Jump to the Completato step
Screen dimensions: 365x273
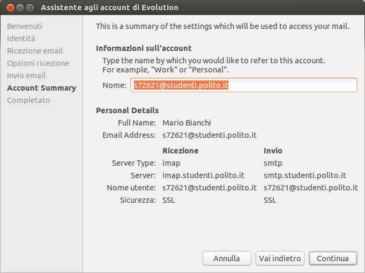pyautogui.click(x=28, y=100)
